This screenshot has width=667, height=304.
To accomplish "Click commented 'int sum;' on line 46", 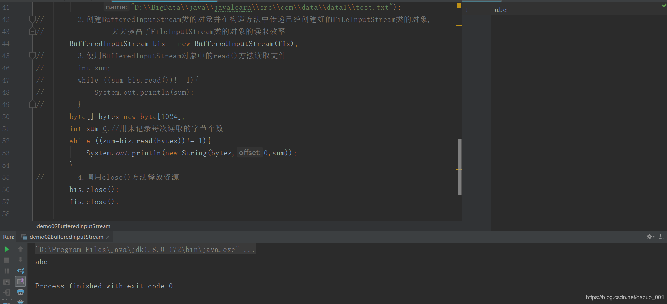I will point(94,68).
